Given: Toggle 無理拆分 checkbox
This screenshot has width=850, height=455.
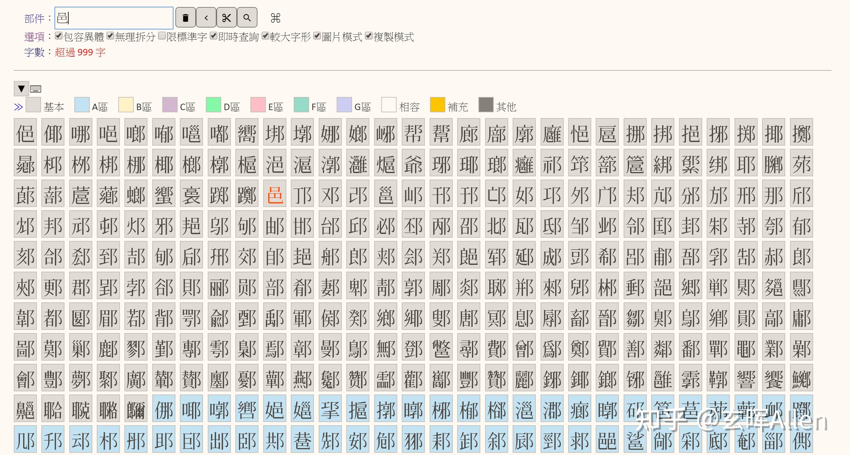Looking at the screenshot, I should click(110, 36).
